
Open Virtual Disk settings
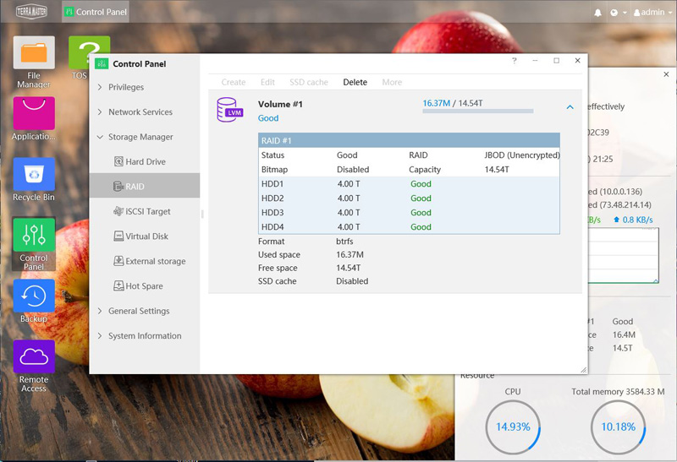click(x=146, y=236)
